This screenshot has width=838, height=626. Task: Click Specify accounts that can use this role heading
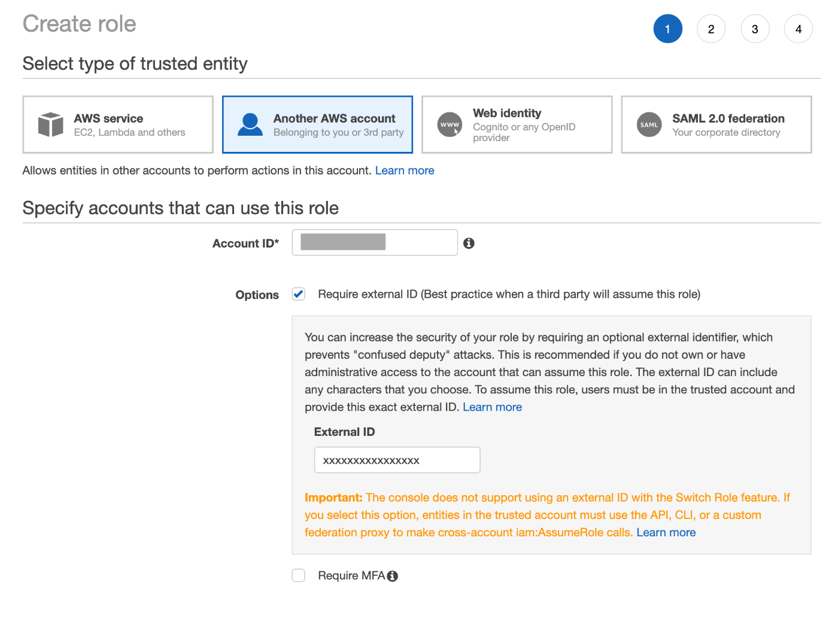[180, 208]
